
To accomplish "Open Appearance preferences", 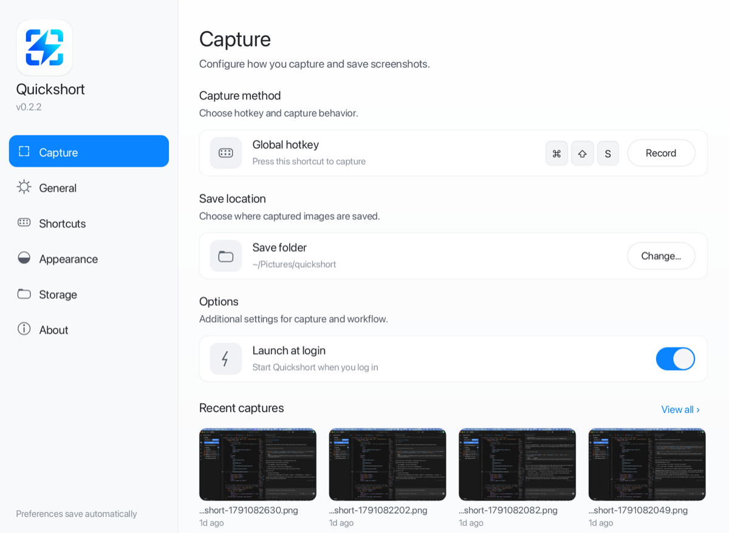I will pyautogui.click(x=89, y=258).
